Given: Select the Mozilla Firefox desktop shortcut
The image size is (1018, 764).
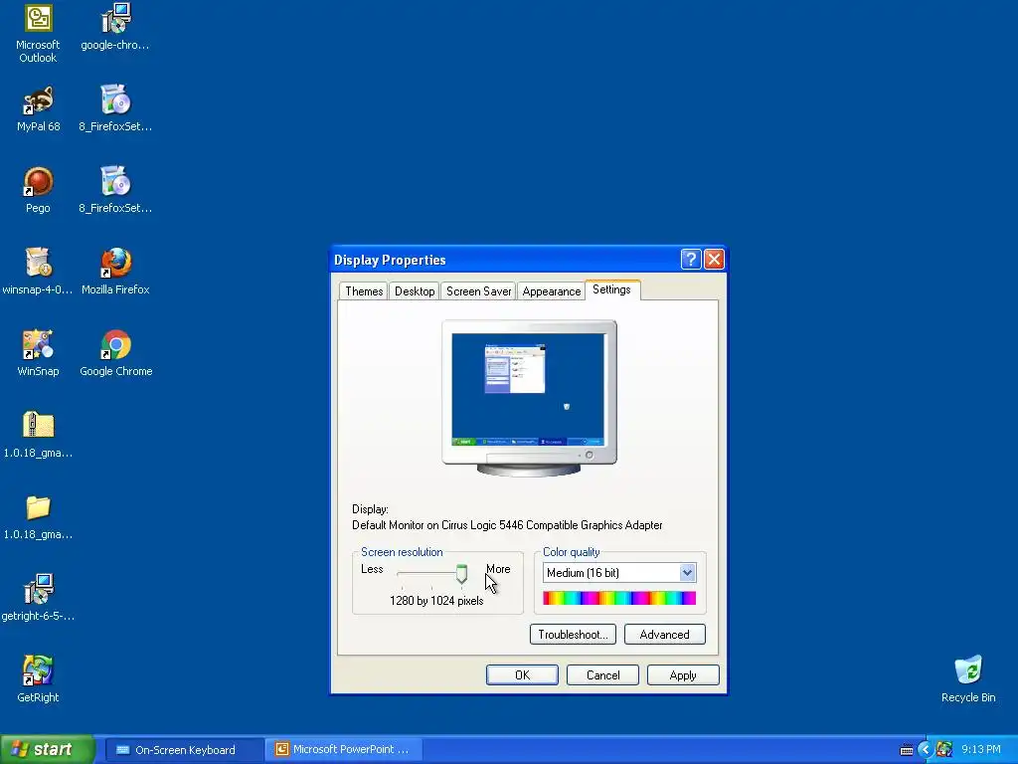Looking at the screenshot, I should tap(115, 272).
